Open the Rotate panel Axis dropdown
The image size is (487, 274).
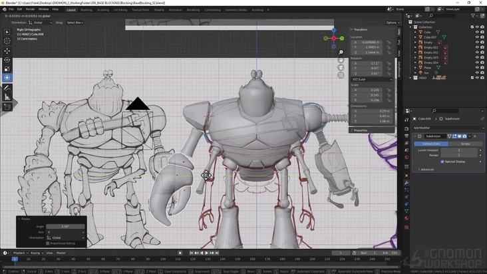click(66, 232)
